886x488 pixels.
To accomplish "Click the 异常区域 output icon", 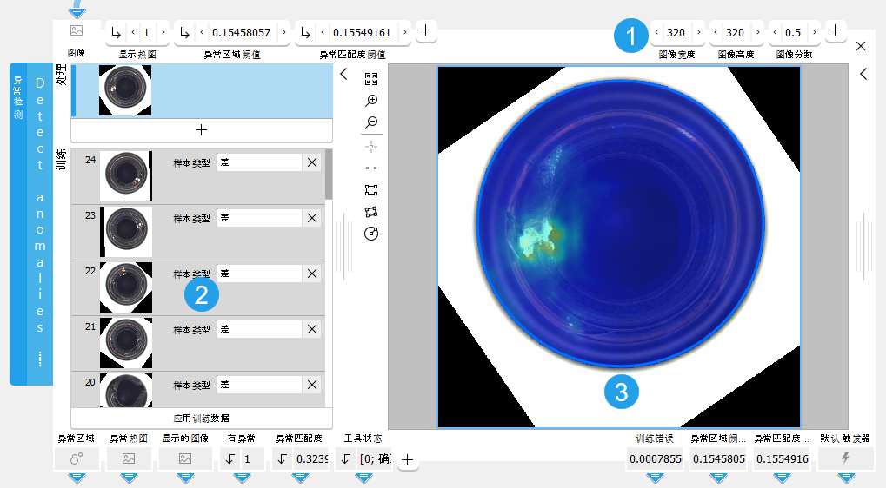I will (77, 458).
